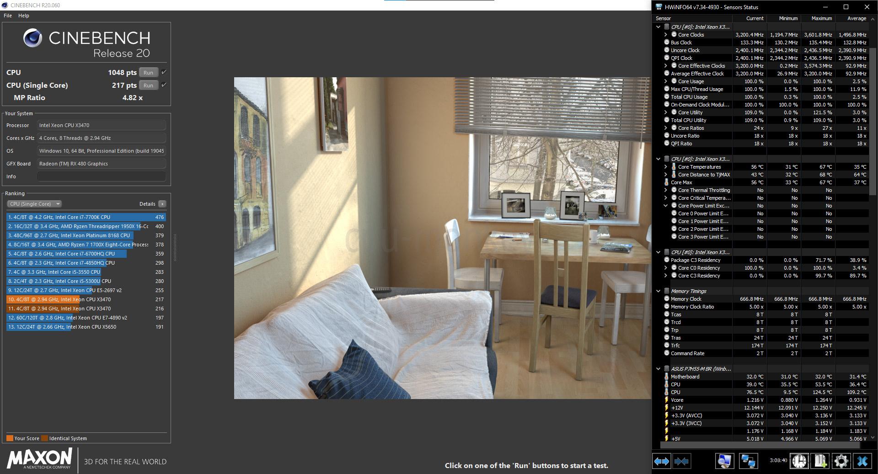Run the CPU multi-core benchmark

149,72
